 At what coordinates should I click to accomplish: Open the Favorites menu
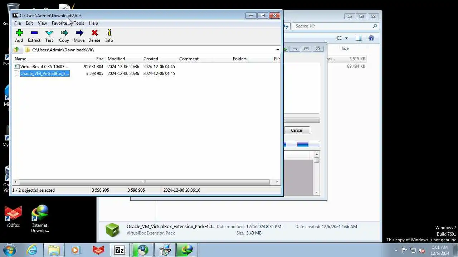61,23
